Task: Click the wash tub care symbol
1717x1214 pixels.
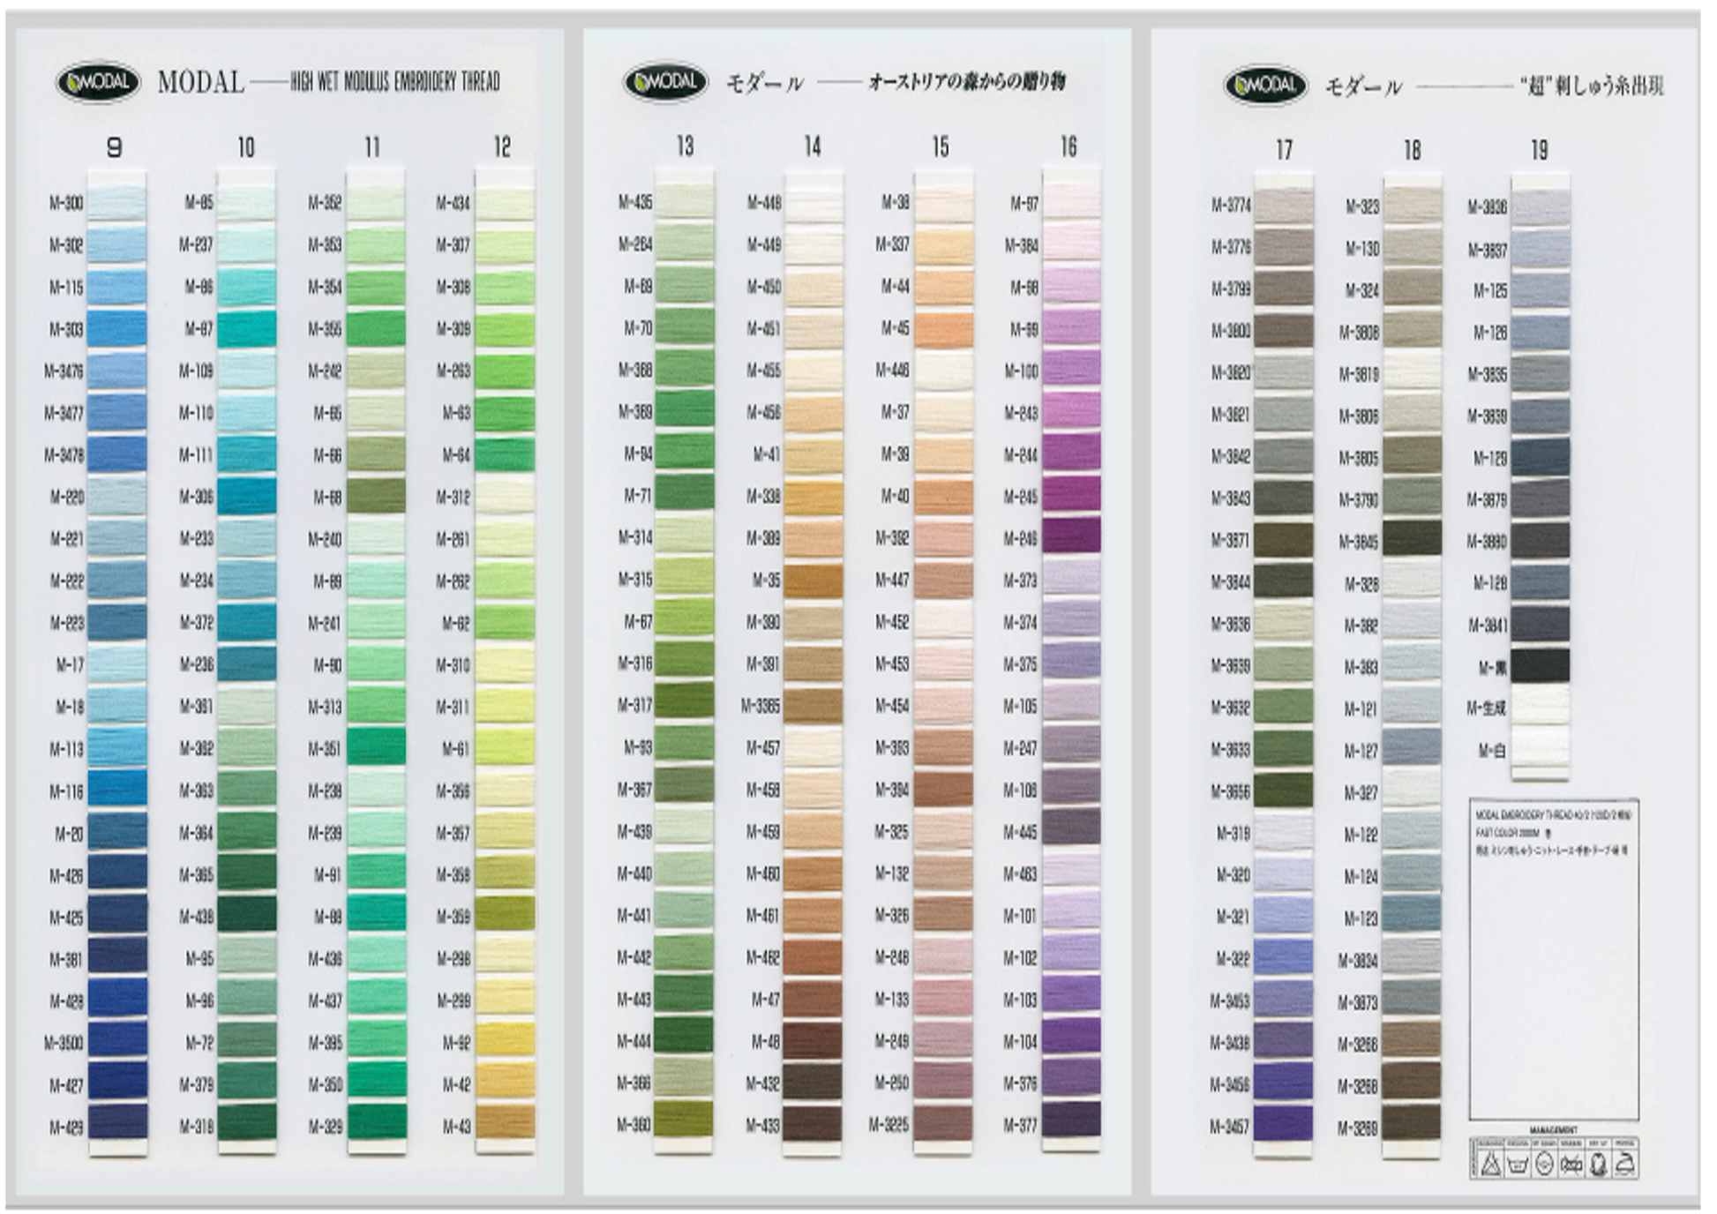Action: [x=1517, y=1165]
